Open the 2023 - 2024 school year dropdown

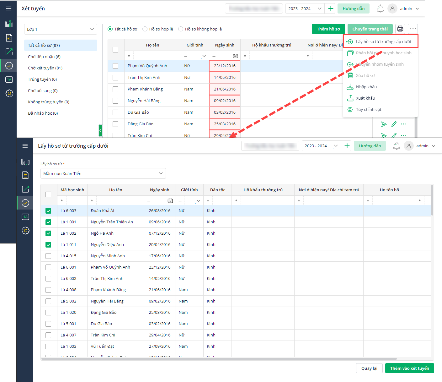pos(304,8)
